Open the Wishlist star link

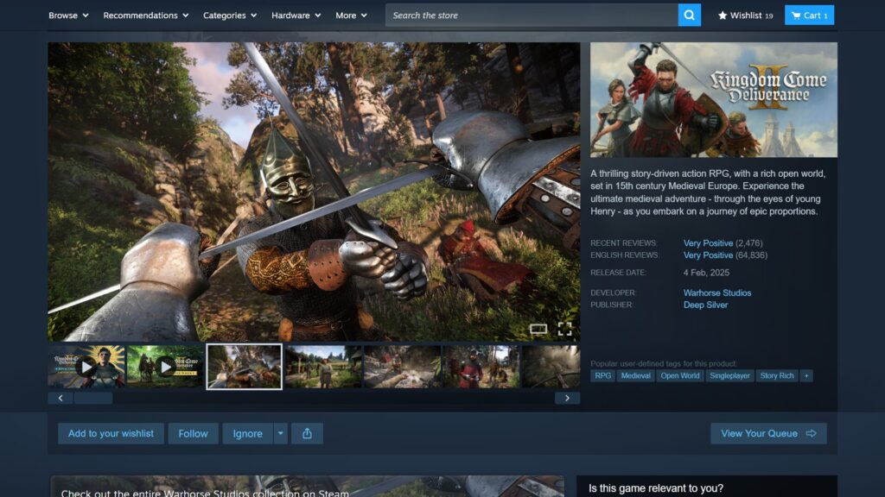click(745, 16)
